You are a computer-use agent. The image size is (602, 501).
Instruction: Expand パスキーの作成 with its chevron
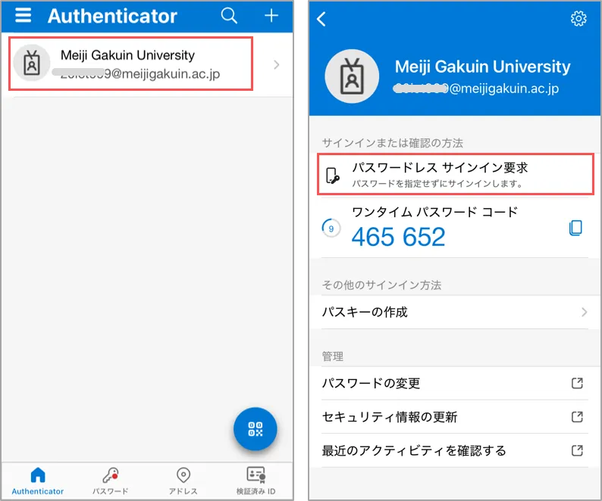[584, 312]
